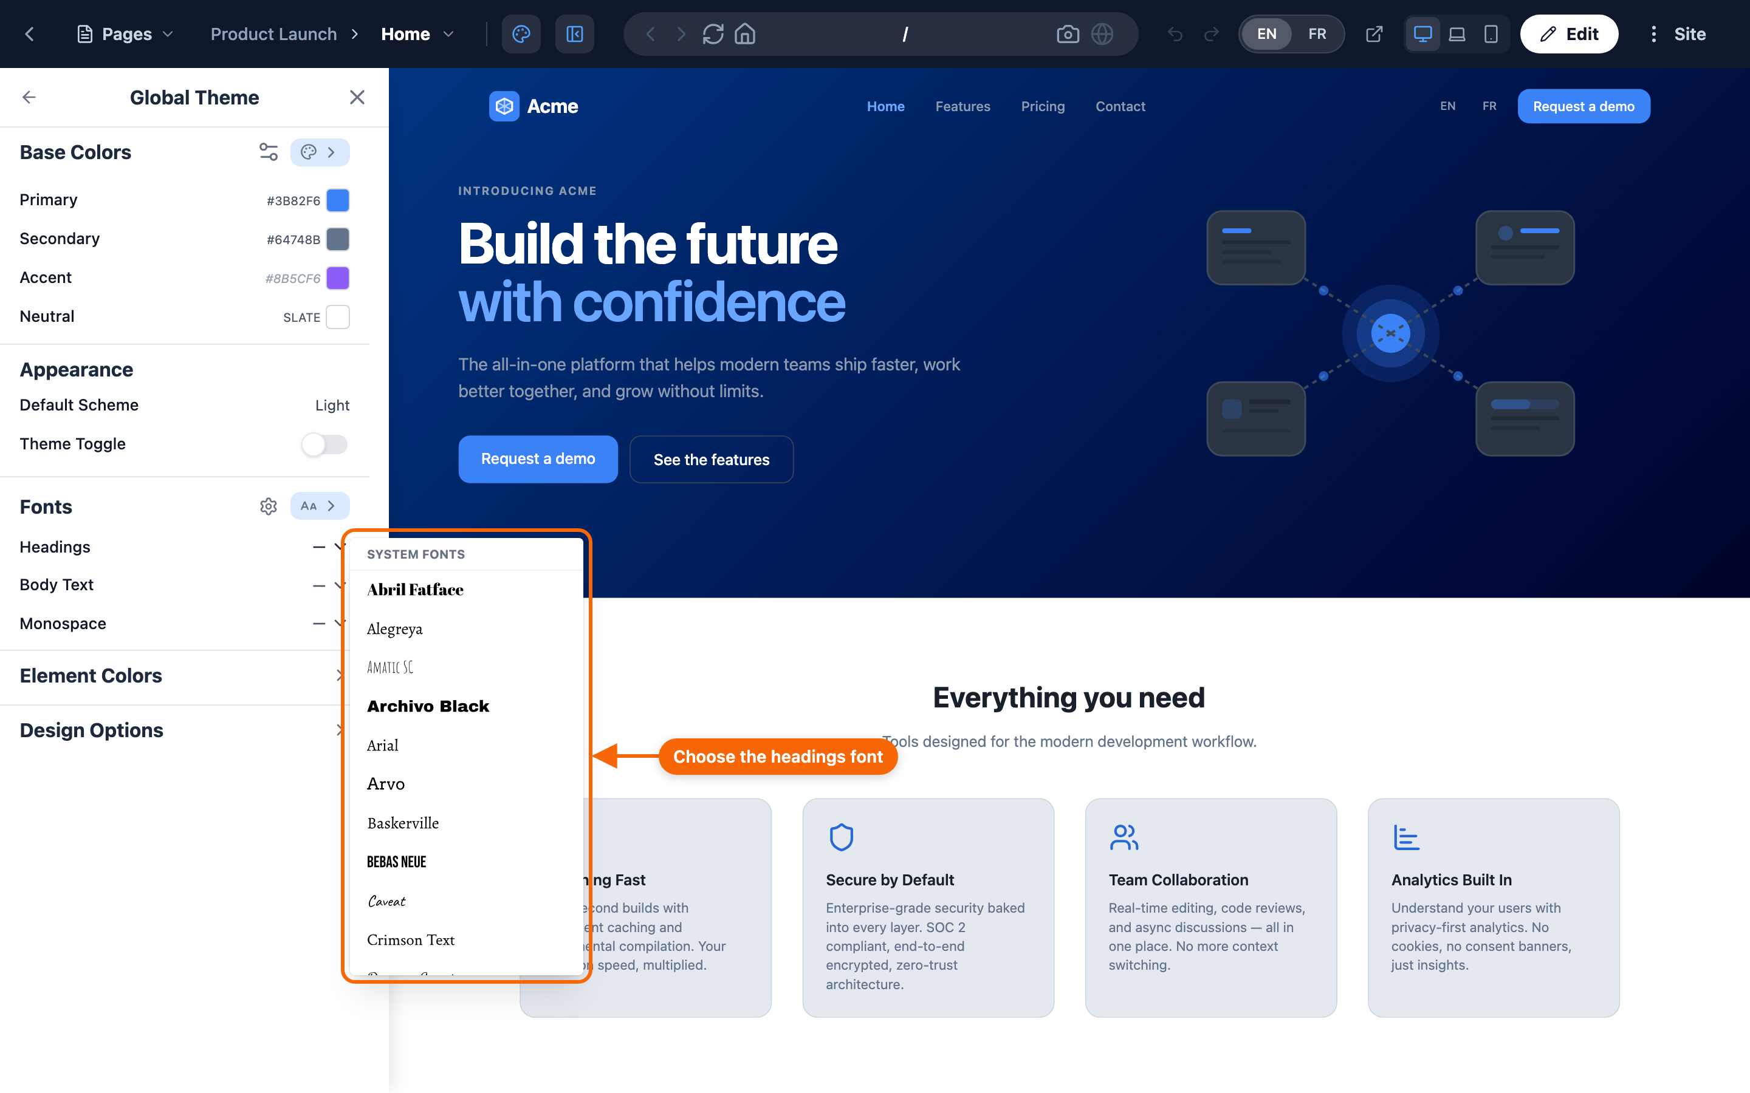Click Pricing in site navigation
The height and width of the screenshot is (1093, 1750).
[x=1042, y=106]
